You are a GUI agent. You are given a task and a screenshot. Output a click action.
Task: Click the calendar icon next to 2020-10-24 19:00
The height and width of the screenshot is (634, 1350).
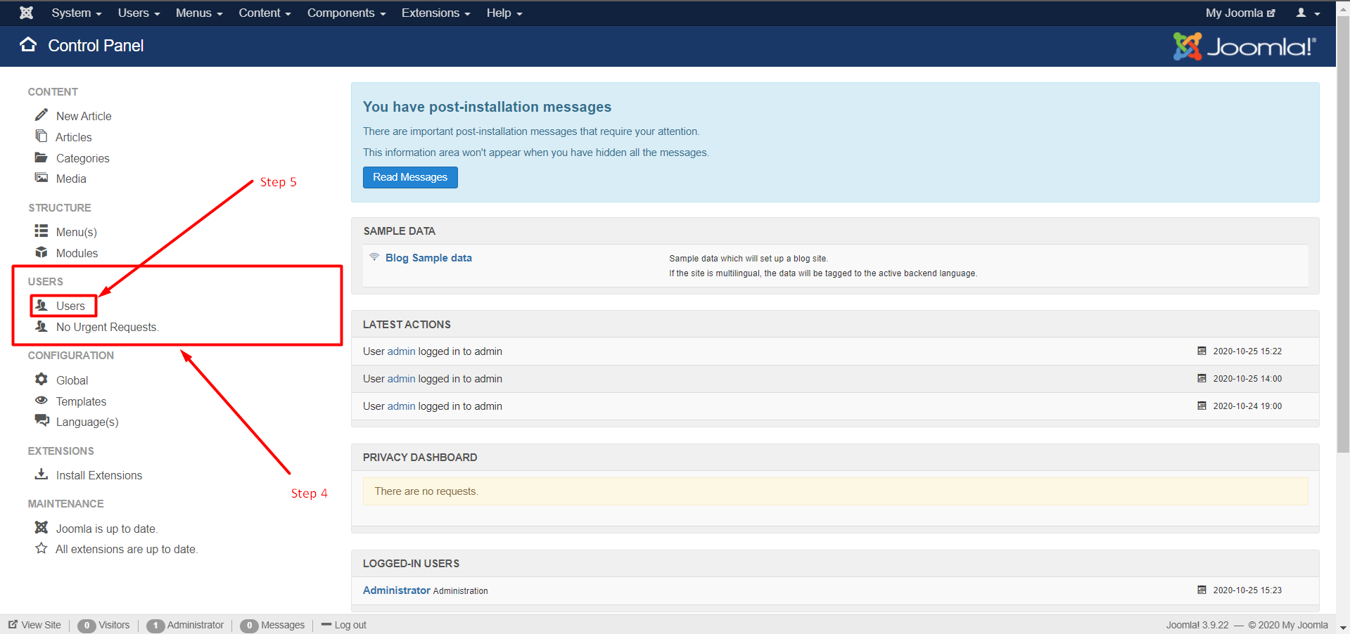tap(1202, 406)
